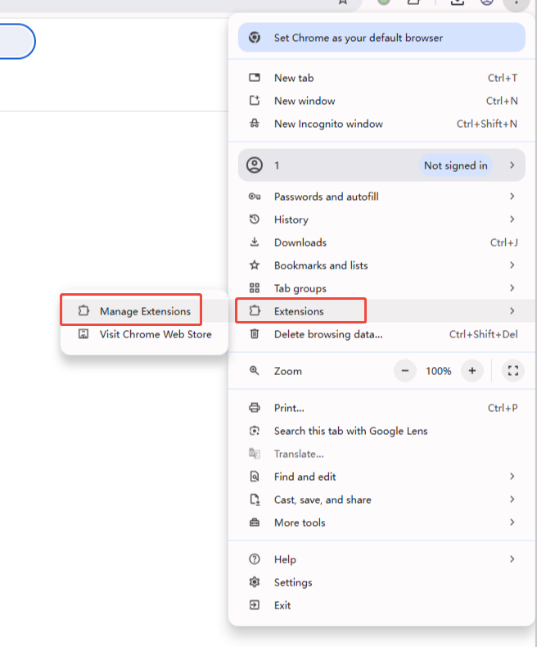The width and height of the screenshot is (537, 647).
Task: Open the profile row showing "Not signed in"
Action: click(381, 165)
